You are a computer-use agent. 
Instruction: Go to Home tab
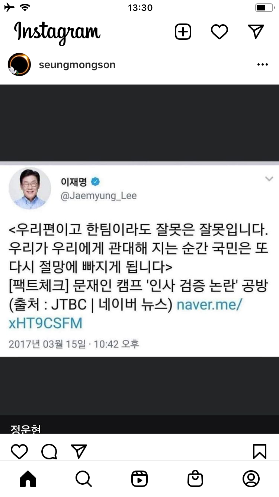[28, 479]
